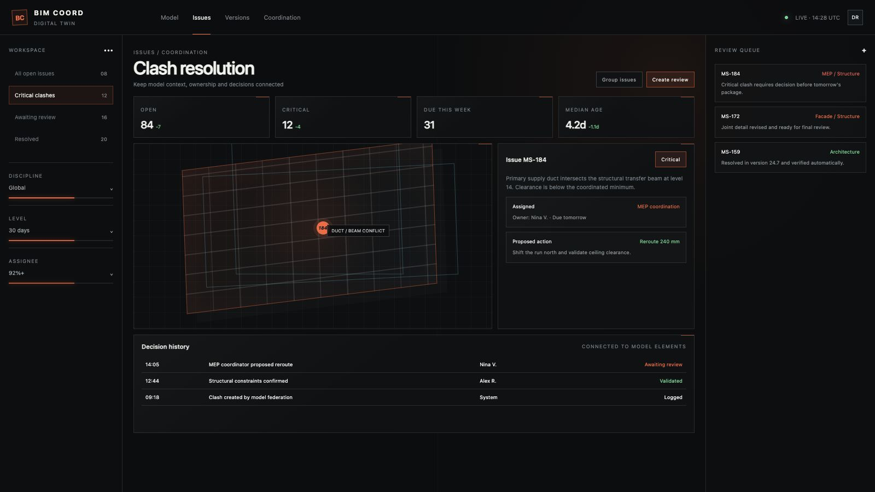Click the Logged status text
This screenshot has height=492, width=875.
tap(673, 397)
